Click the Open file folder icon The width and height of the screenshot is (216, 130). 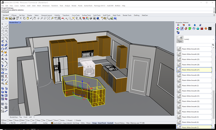[6, 19]
